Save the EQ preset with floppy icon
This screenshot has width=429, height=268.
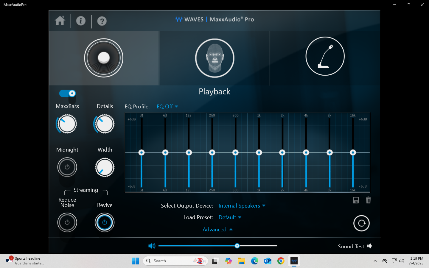[x=356, y=200]
